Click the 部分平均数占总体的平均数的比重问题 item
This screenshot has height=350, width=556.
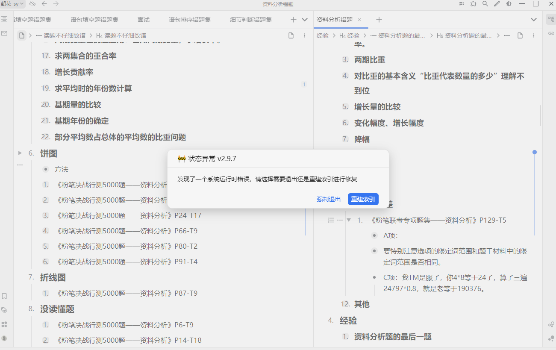[121, 137]
